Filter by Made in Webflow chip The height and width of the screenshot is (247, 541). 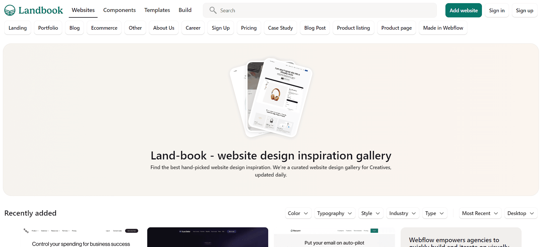443,28
